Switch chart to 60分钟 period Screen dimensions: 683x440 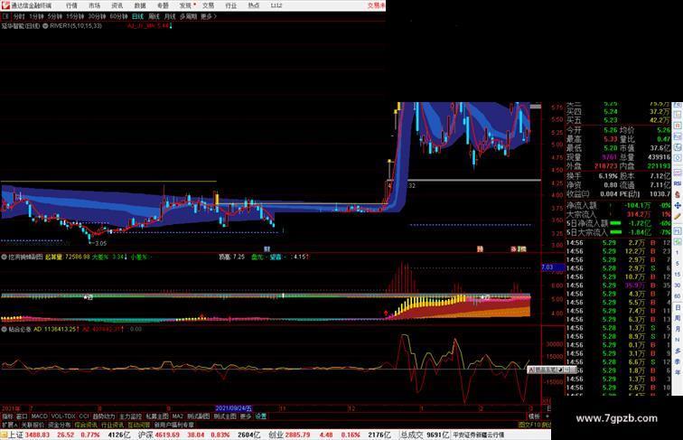(118, 16)
